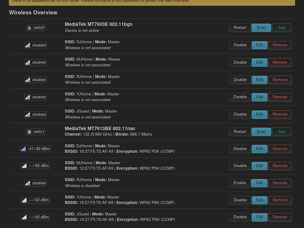Remove the radio0 YJHome network

[x=280, y=97]
